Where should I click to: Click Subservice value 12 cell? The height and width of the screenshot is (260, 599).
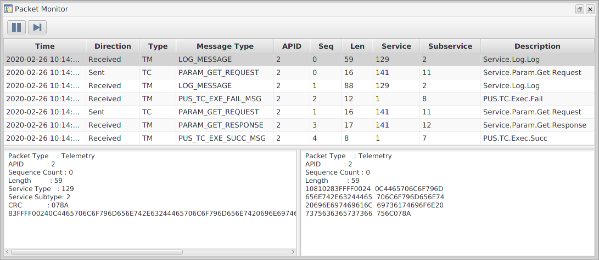[450, 125]
